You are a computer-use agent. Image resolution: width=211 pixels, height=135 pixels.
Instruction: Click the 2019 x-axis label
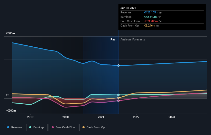[x=30, y=117]
